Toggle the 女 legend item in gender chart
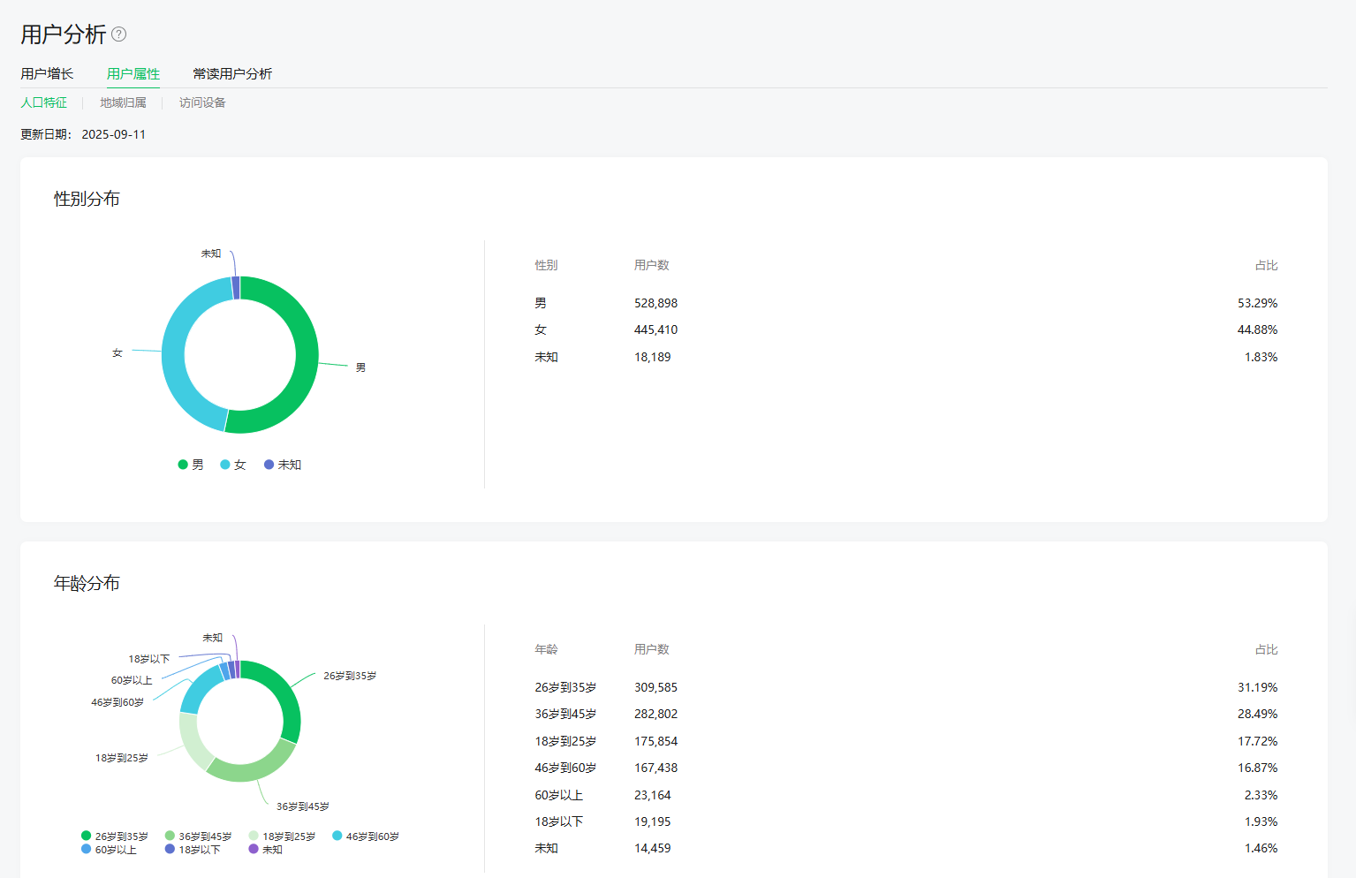This screenshot has height=878, width=1356. pos(233,465)
